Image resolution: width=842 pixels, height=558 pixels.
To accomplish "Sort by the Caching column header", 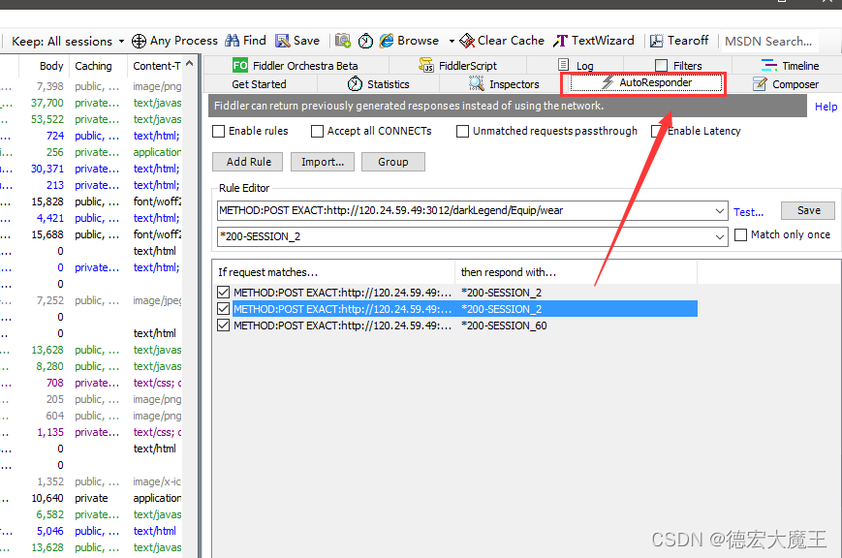I will point(98,66).
